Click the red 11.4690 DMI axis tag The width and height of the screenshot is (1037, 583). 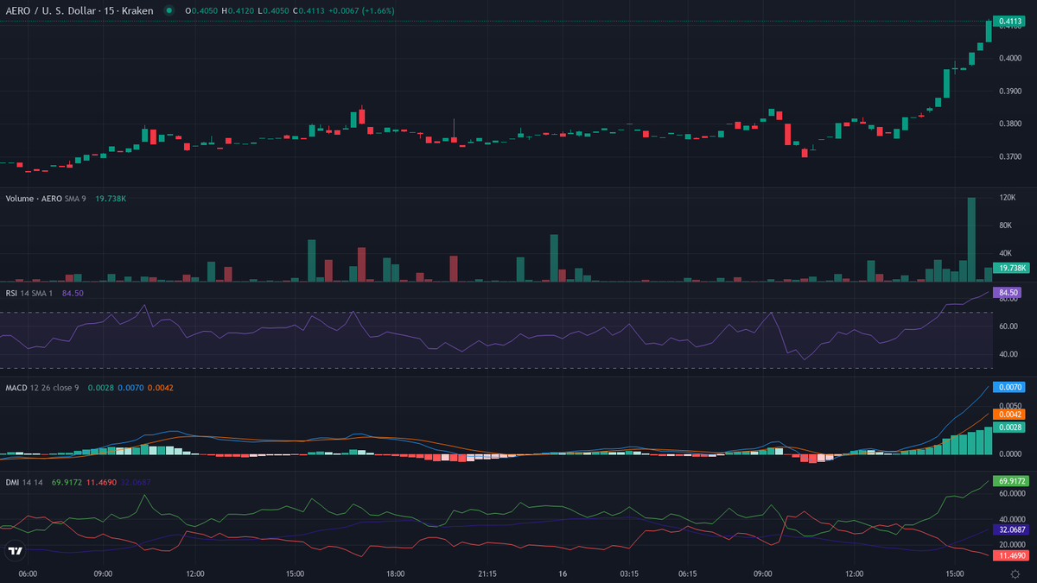pos(1012,556)
